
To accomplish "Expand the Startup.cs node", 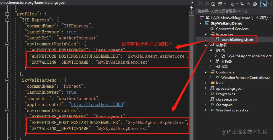I will click(x=206, y=105).
